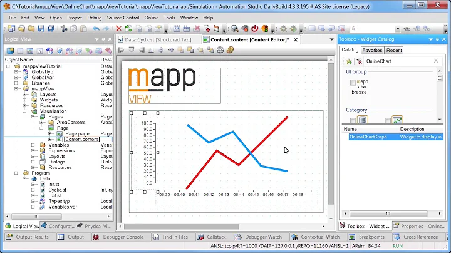
Task: Click the align bottom icon in editor toolbar
Action: tap(151, 50)
